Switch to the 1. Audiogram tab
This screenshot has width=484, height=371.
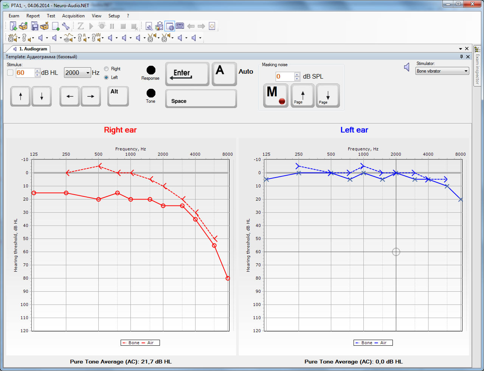point(30,49)
